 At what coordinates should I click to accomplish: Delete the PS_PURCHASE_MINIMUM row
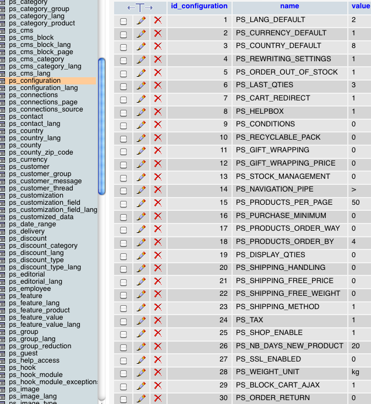[158, 216]
